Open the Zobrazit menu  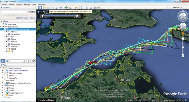[19, 4]
